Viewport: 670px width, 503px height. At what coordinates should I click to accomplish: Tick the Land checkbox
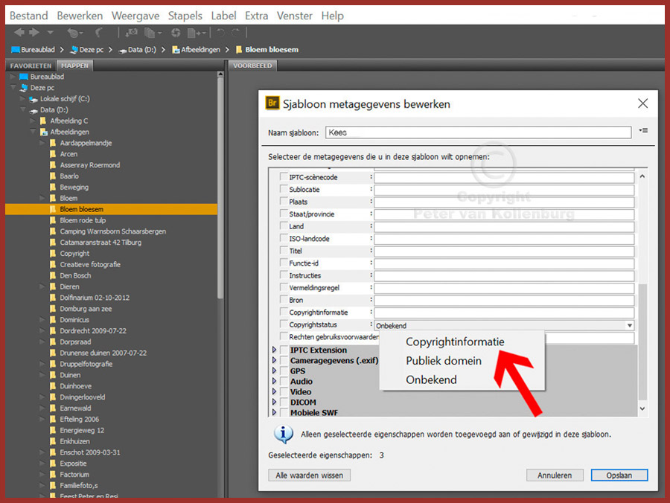284,226
